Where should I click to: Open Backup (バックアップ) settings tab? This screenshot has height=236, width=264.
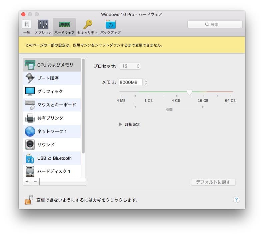click(x=110, y=27)
